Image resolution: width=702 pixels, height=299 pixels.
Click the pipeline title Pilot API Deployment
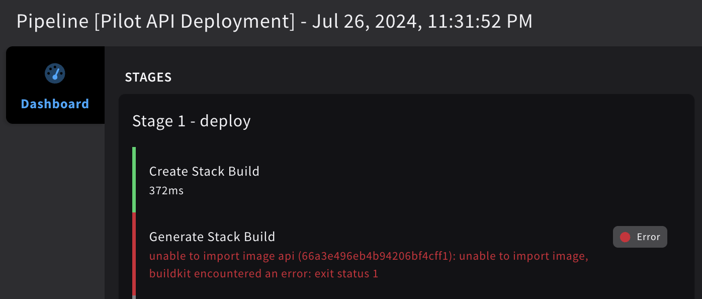[x=195, y=22]
